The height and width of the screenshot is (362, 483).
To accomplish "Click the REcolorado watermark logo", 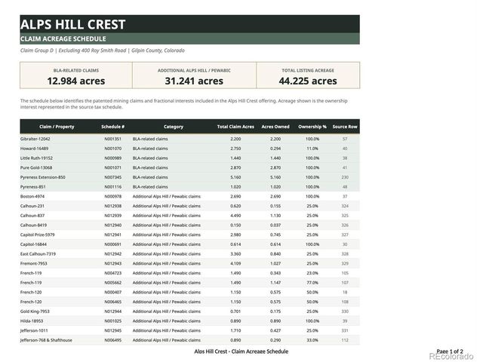I will click(451, 357).
